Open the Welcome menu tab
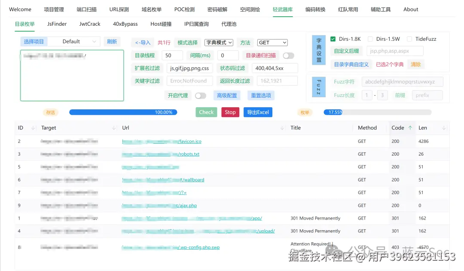The height and width of the screenshot is (271, 464). [20, 9]
